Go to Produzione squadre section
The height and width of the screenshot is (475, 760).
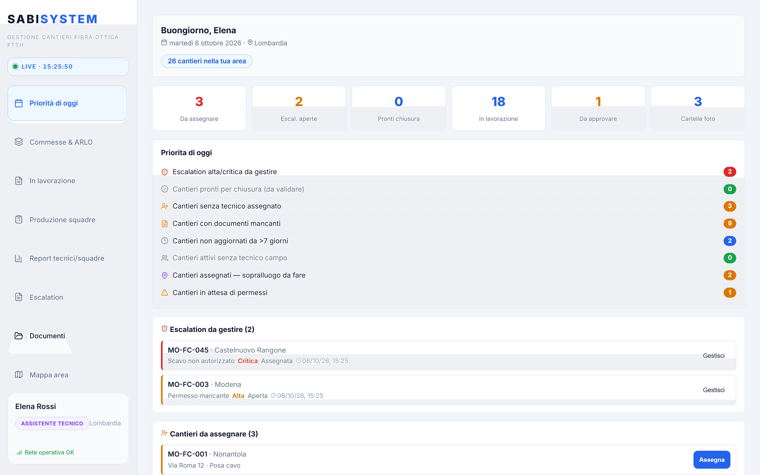point(67,220)
